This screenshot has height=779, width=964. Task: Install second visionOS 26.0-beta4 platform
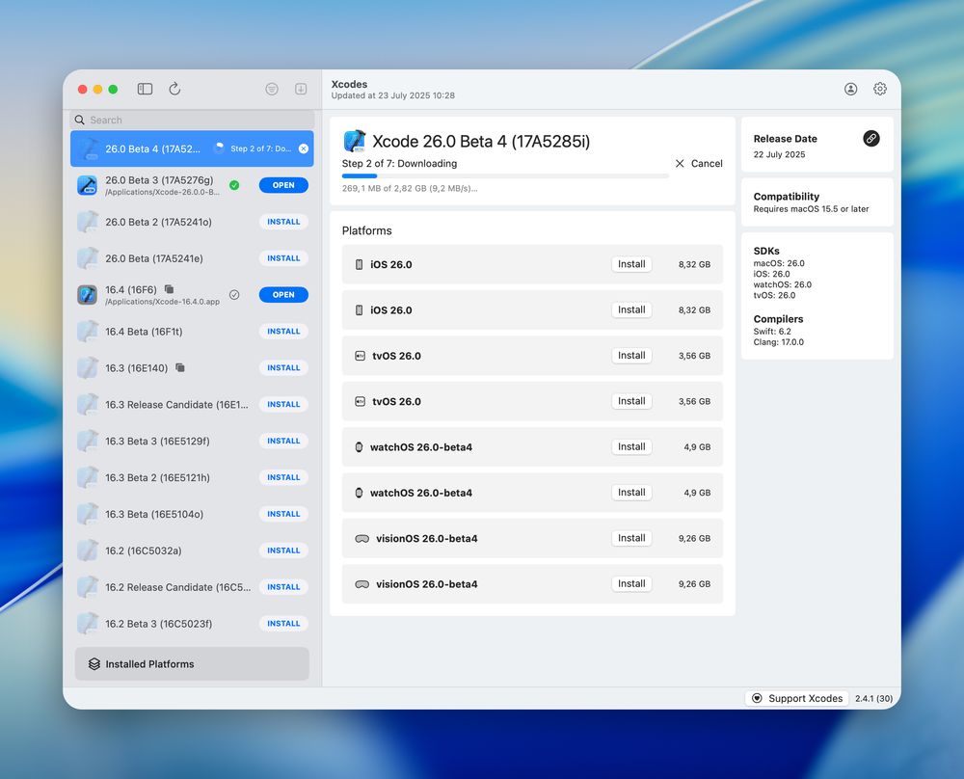click(631, 583)
